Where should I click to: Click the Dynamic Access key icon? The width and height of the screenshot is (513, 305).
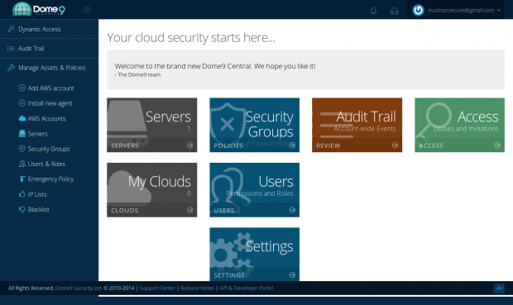11,29
